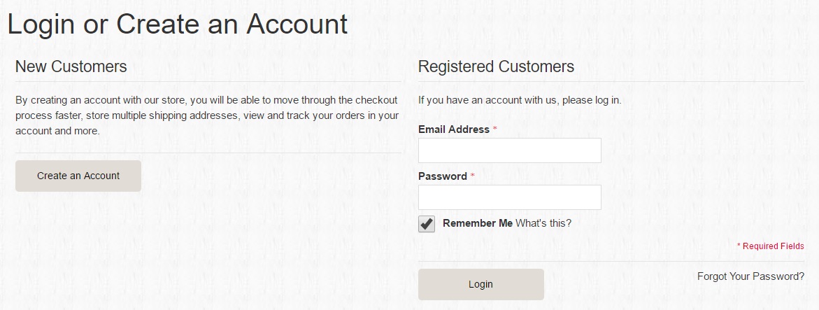Click the red asterisk beside Password
Viewport: 819px width, 310px height.
tap(472, 176)
